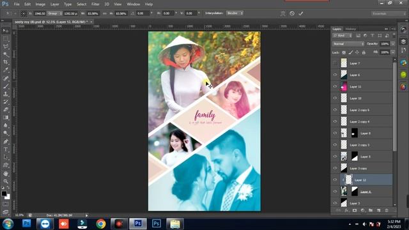Viewport: 409px width, 230px height.
Task: Select the Zoom tool
Action: [x=6, y=181]
